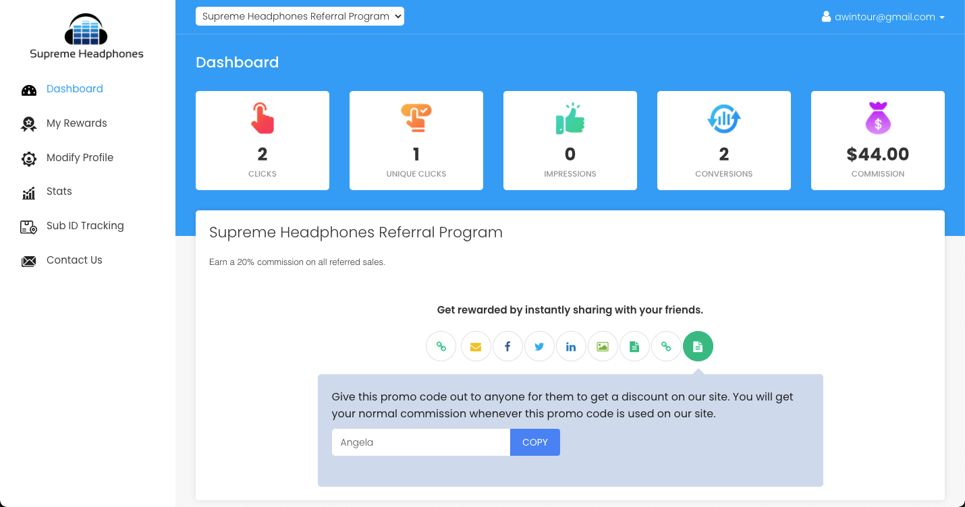Expand the awintour@gmail.com account menu

pos(883,17)
